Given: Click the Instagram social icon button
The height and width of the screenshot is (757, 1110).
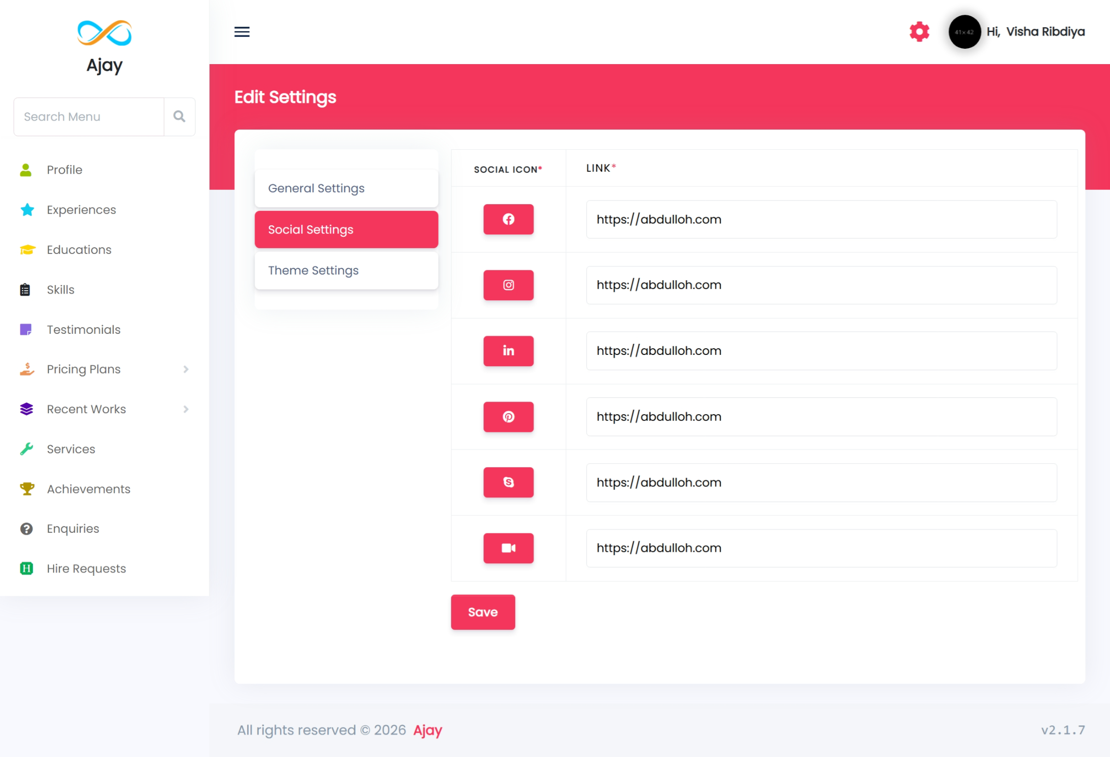Looking at the screenshot, I should point(508,285).
